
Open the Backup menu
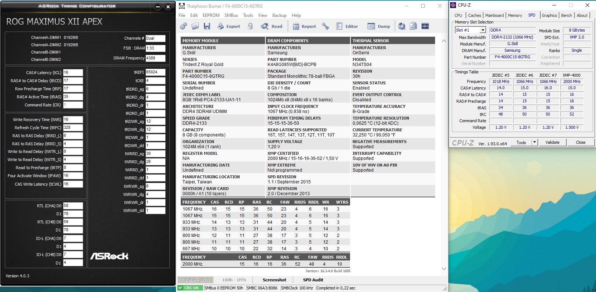click(279, 15)
